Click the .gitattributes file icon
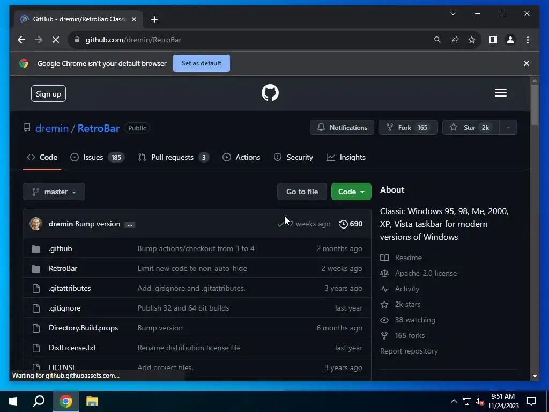The height and width of the screenshot is (412, 549). pyautogui.click(x=36, y=288)
